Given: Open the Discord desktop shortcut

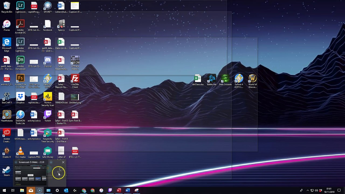Looking at the screenshot, I should [48, 62].
